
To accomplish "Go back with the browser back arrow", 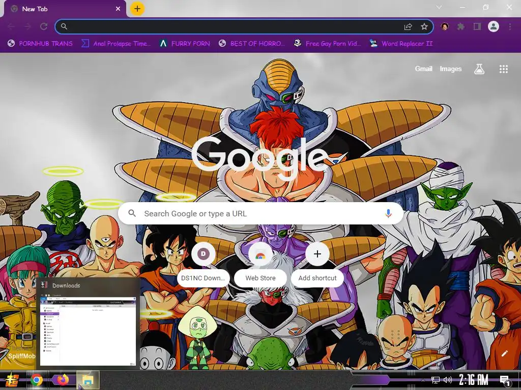I will pyautogui.click(x=11, y=26).
